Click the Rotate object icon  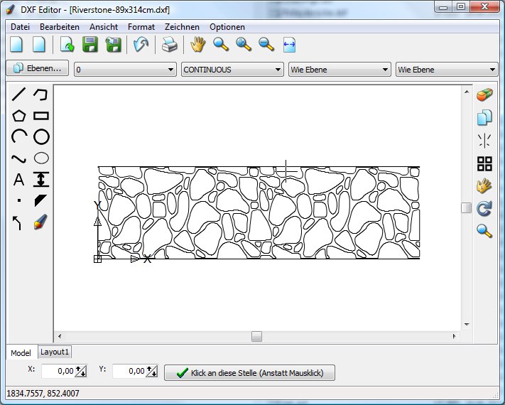click(x=484, y=209)
